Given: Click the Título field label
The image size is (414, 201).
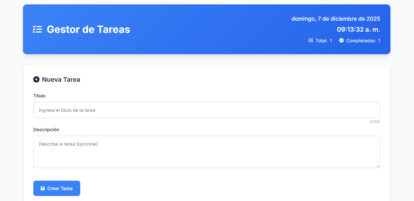Looking at the screenshot, I should click(x=39, y=96).
